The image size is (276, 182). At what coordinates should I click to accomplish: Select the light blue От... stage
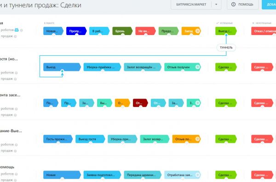pos(158,103)
